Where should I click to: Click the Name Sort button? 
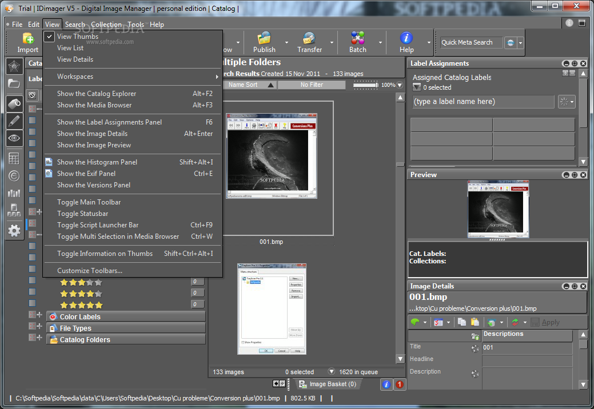[250, 85]
